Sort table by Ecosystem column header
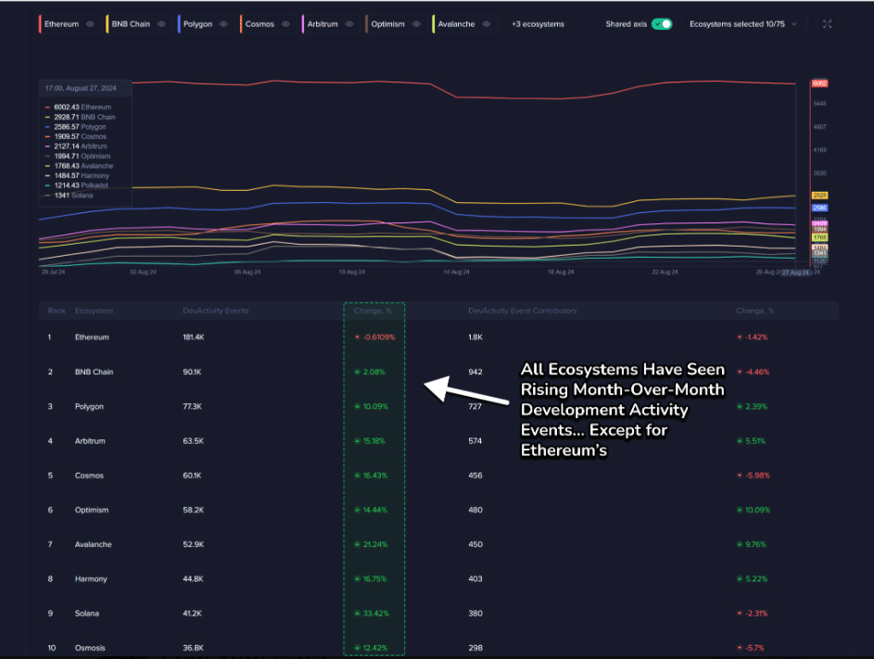 95,310
